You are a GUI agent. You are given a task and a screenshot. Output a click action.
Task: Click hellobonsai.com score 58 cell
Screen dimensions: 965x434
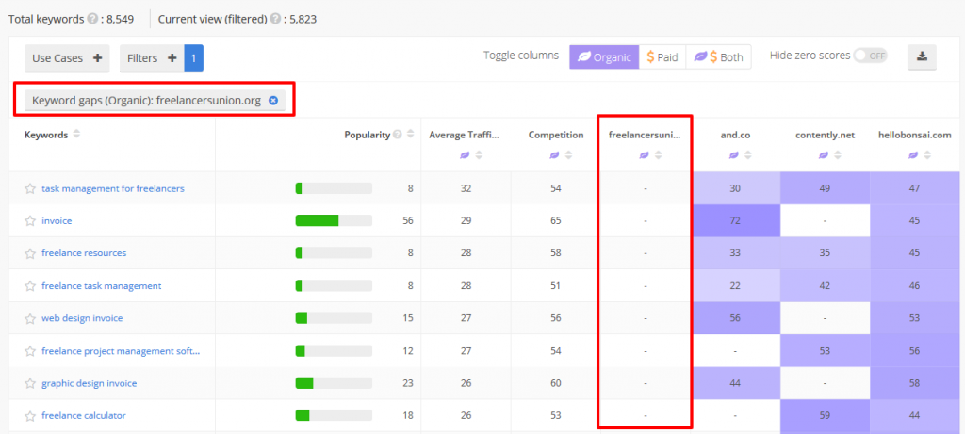point(914,383)
